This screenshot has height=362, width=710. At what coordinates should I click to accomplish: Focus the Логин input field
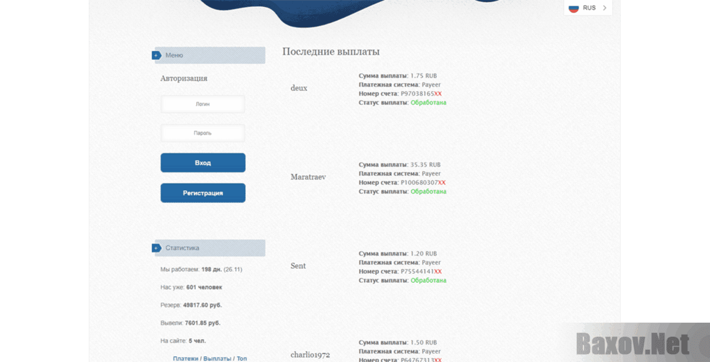(x=203, y=104)
